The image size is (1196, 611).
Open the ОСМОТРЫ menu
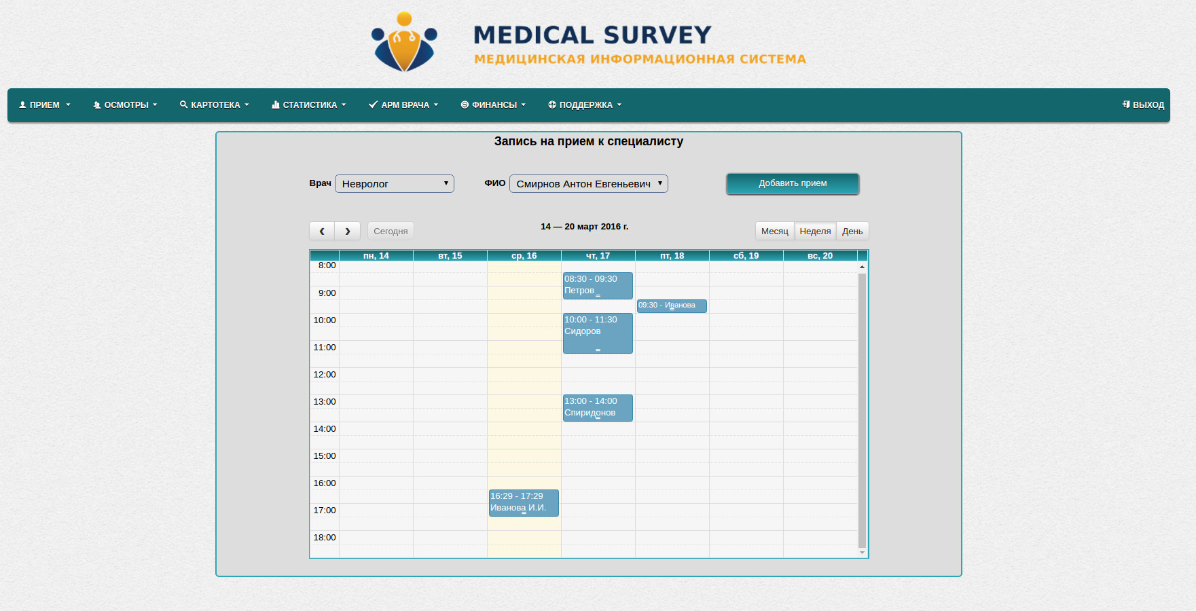[x=126, y=105]
